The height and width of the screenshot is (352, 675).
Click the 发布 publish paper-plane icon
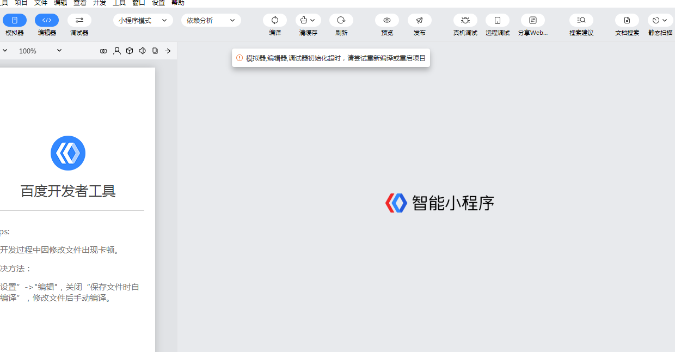(420, 20)
